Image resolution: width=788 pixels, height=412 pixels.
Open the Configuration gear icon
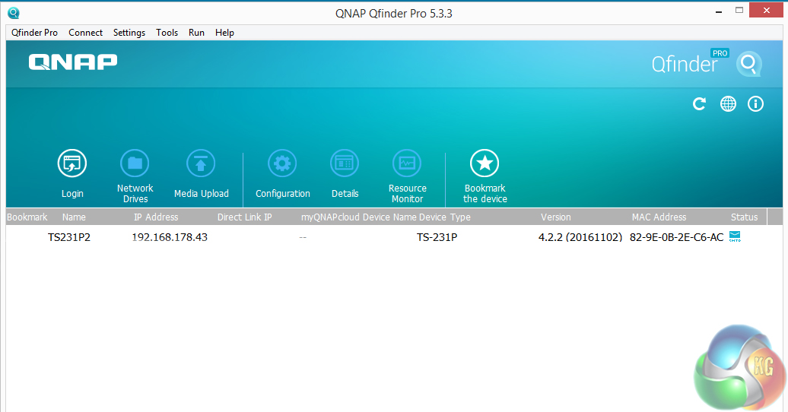coord(282,163)
